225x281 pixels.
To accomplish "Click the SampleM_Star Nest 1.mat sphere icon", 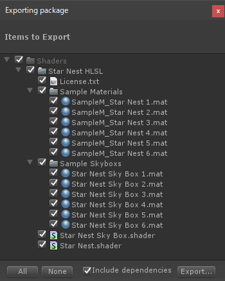I will [65, 102].
